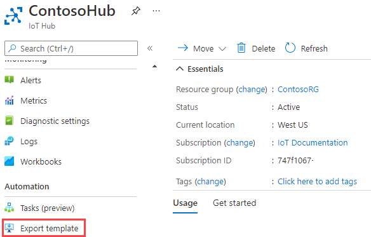Change Tags via the change link
This screenshot has height=237, width=371.
tap(210, 182)
